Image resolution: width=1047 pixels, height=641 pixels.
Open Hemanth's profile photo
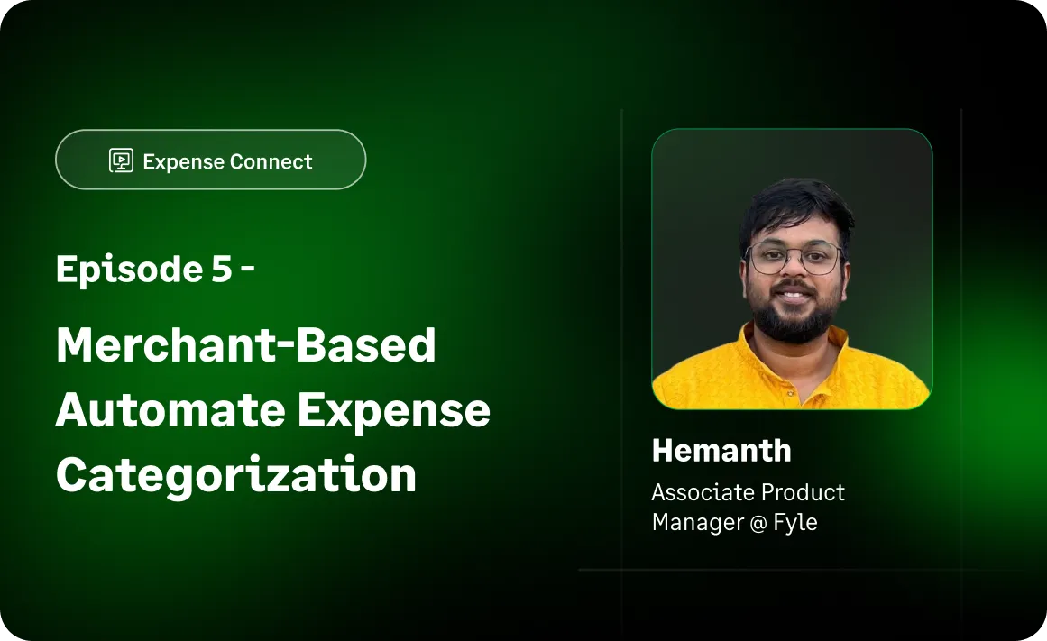pos(791,270)
